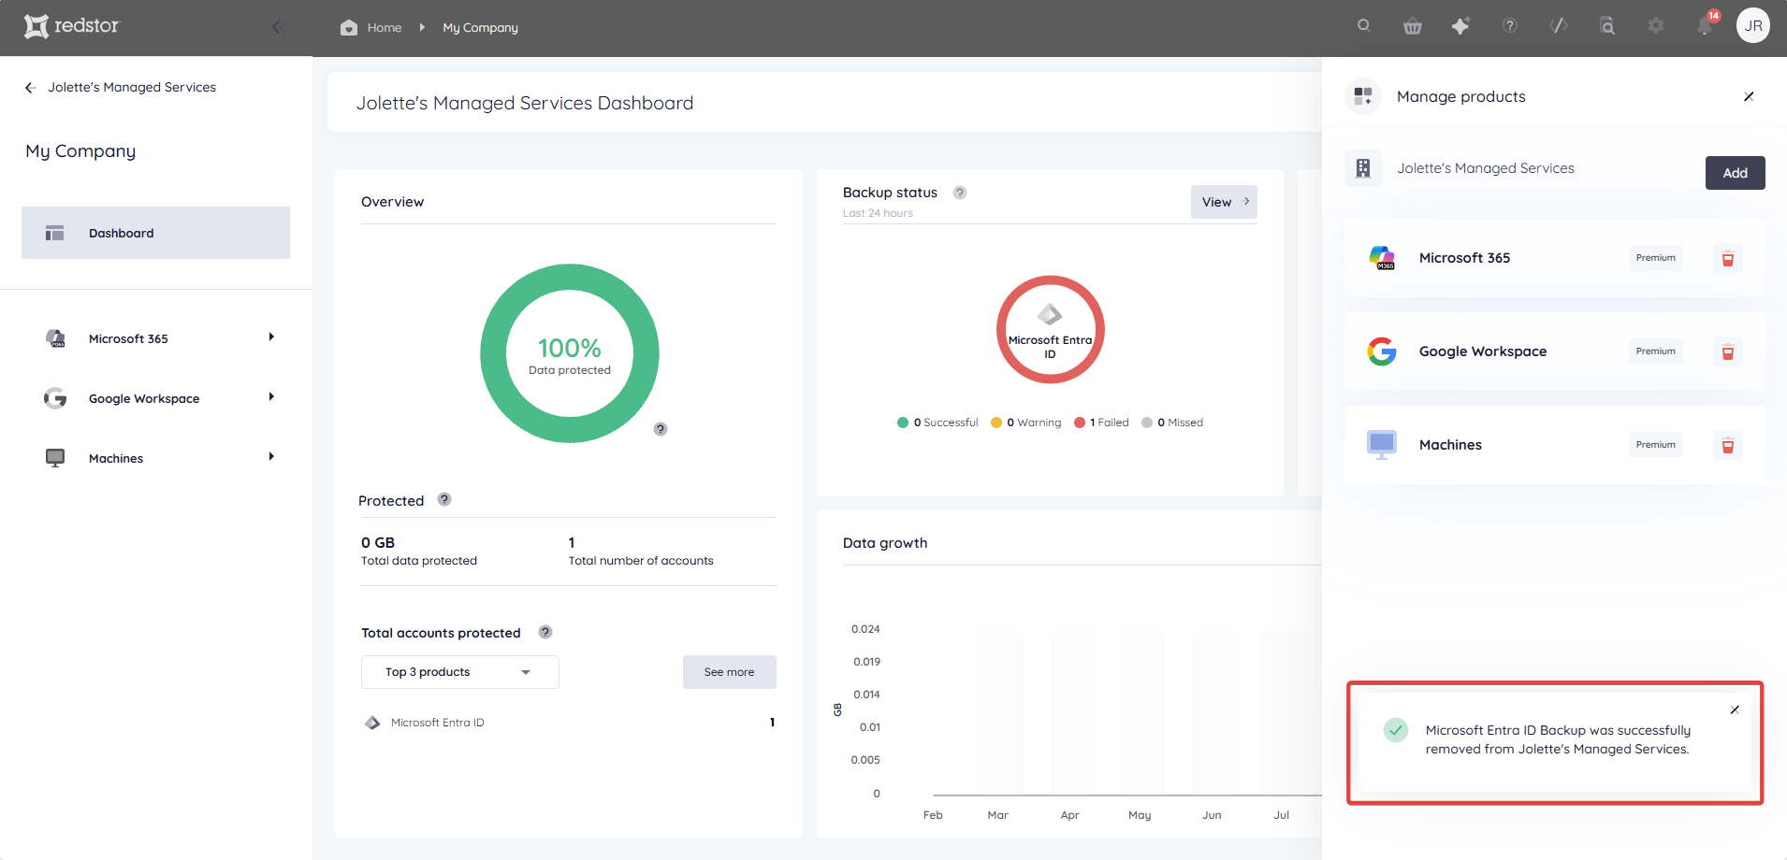Toggle the Warning legend item
Image resolution: width=1787 pixels, height=860 pixels.
[x=1026, y=423]
